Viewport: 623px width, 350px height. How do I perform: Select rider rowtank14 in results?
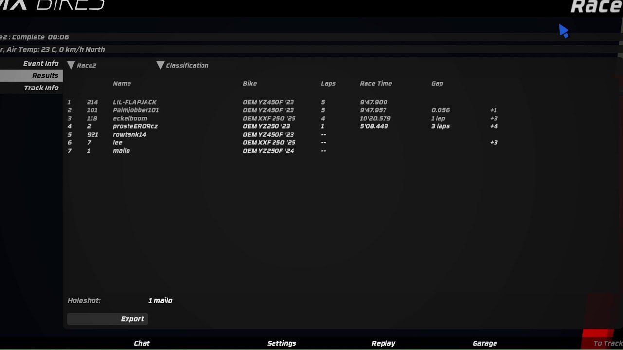[129, 135]
